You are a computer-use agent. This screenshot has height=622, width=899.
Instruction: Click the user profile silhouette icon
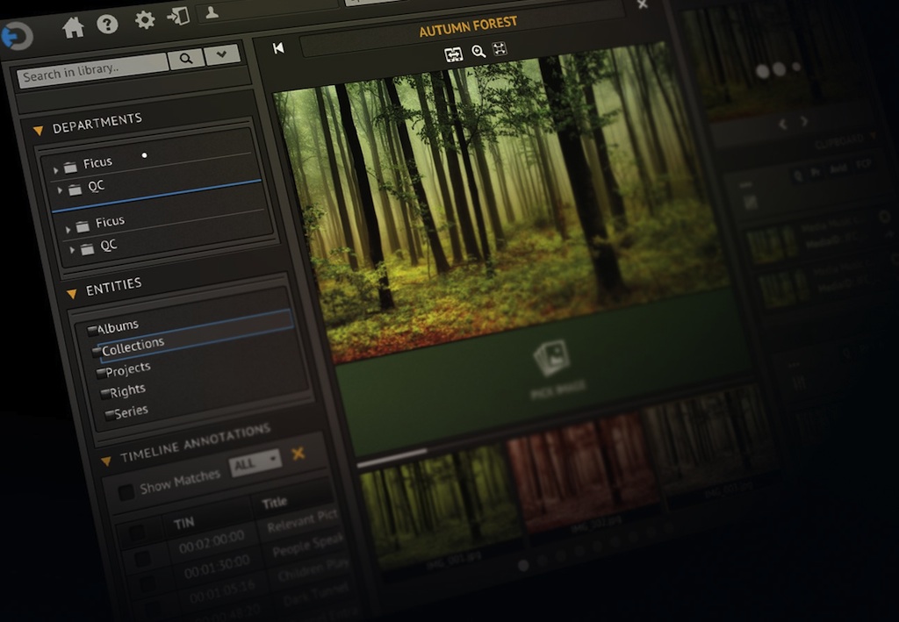coord(212,12)
